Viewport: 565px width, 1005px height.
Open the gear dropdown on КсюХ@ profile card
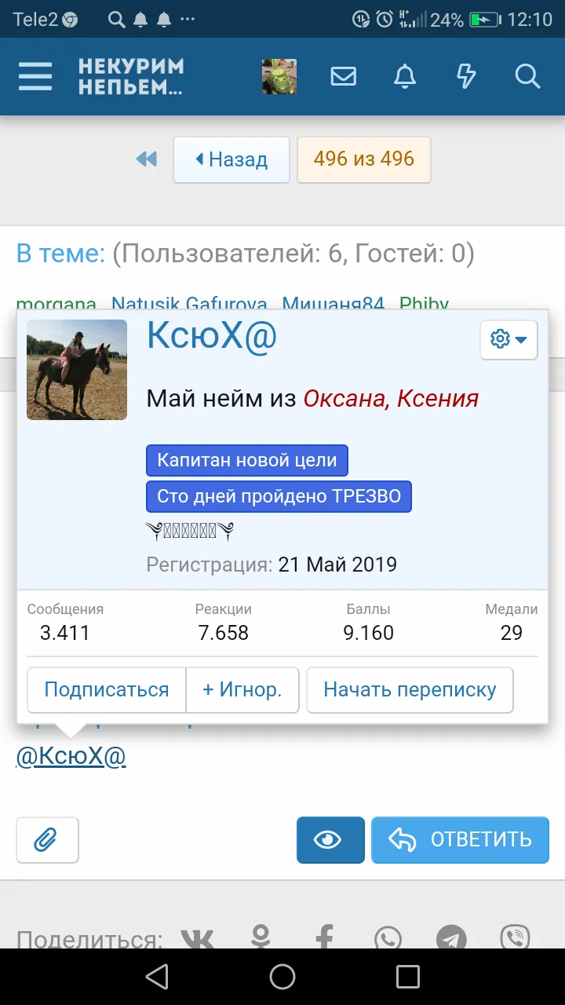[508, 339]
